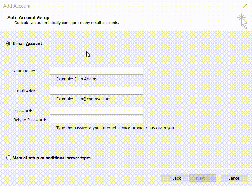Viewport: 252px width, 186px height.
Task: Choose Manual setup or additional server types
Action: 9,158
